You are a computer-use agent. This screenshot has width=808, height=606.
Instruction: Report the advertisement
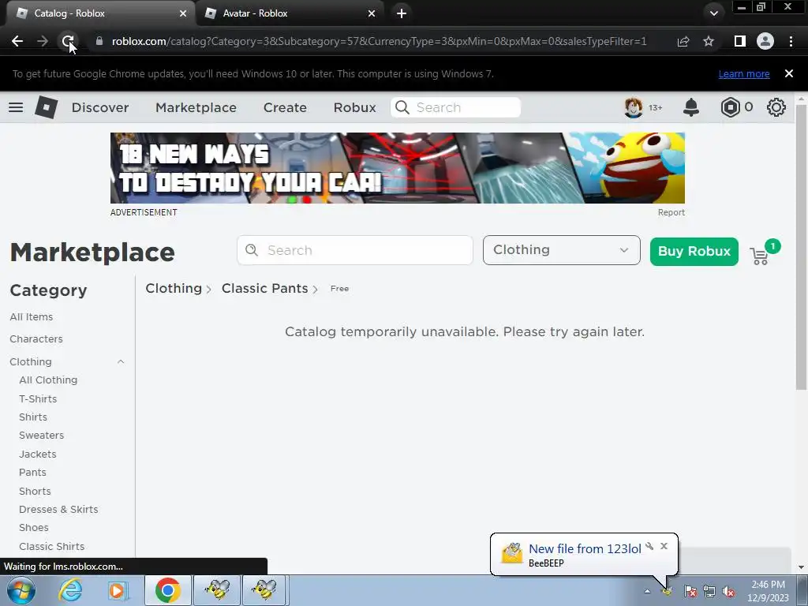[671, 212]
